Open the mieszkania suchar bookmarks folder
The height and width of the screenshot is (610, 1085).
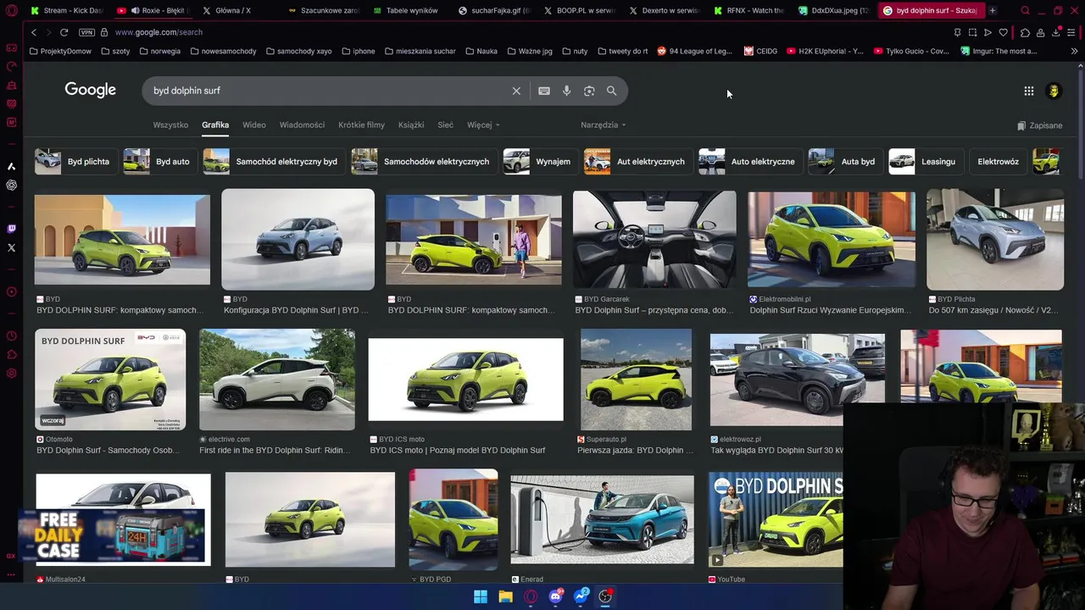420,51
